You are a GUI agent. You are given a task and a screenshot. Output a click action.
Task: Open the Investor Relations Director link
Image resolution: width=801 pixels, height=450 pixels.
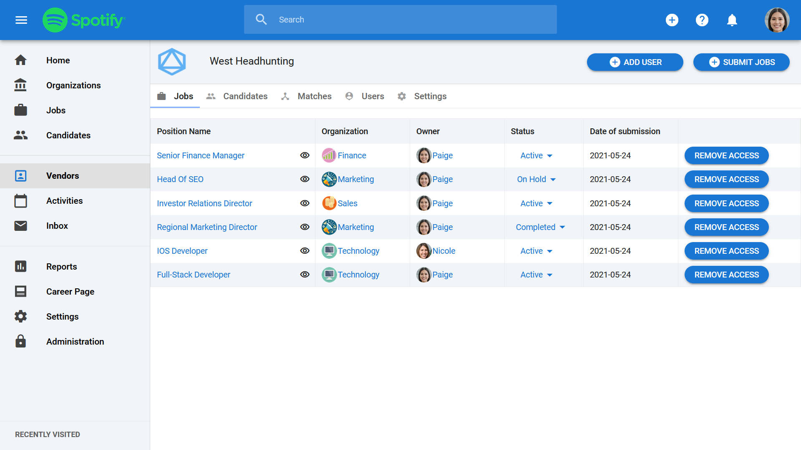pos(204,203)
